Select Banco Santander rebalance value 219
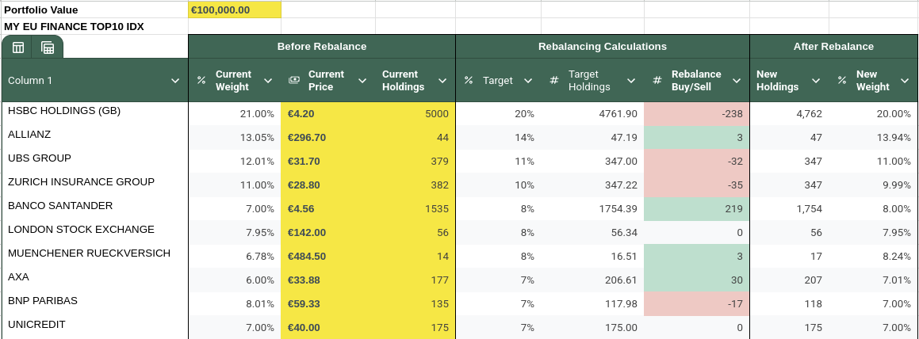 point(697,209)
